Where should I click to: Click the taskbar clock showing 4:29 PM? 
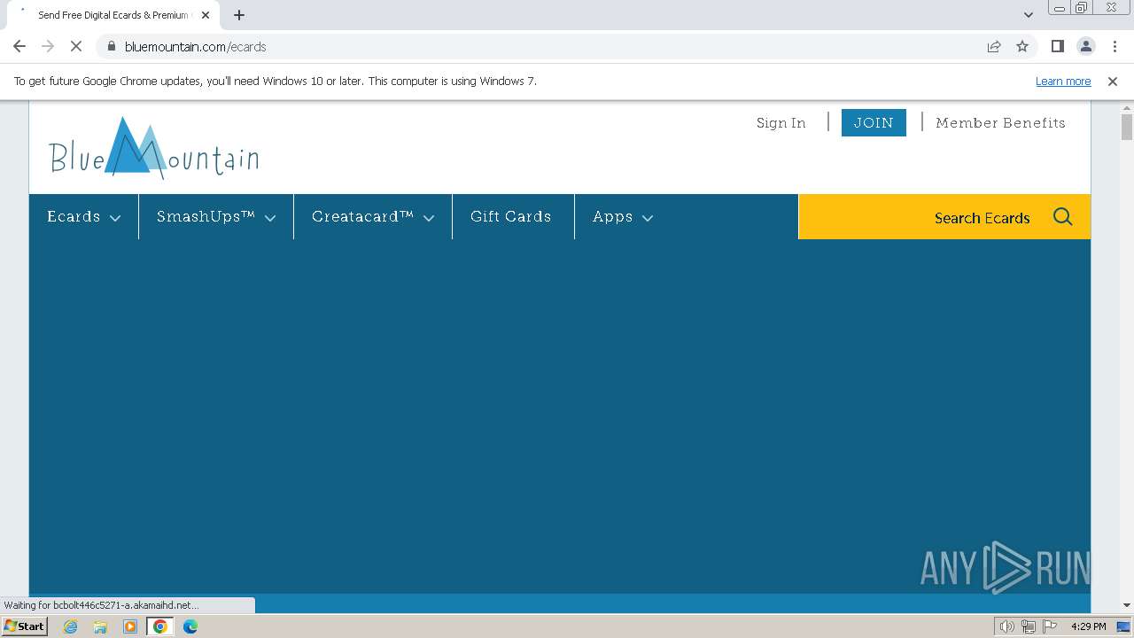pyautogui.click(x=1088, y=626)
